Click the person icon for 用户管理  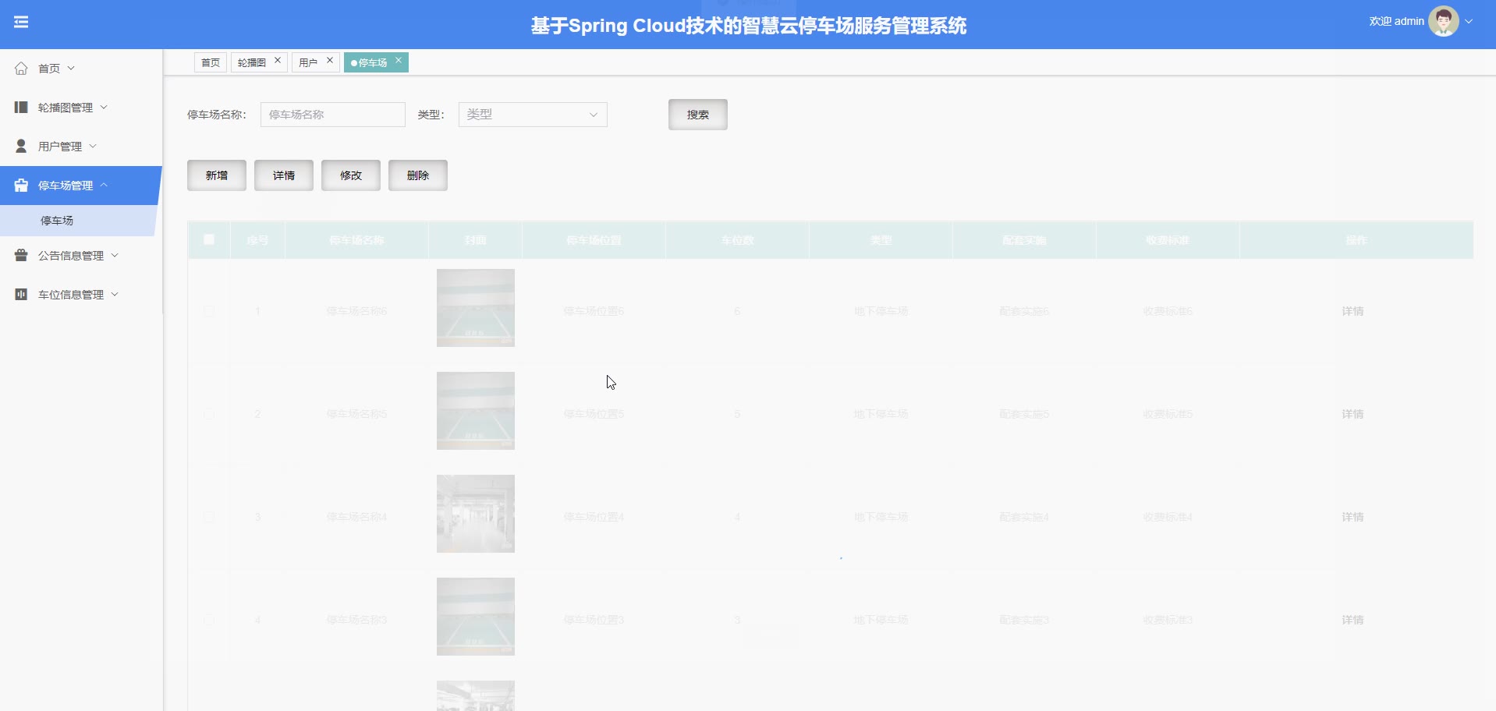coord(21,146)
